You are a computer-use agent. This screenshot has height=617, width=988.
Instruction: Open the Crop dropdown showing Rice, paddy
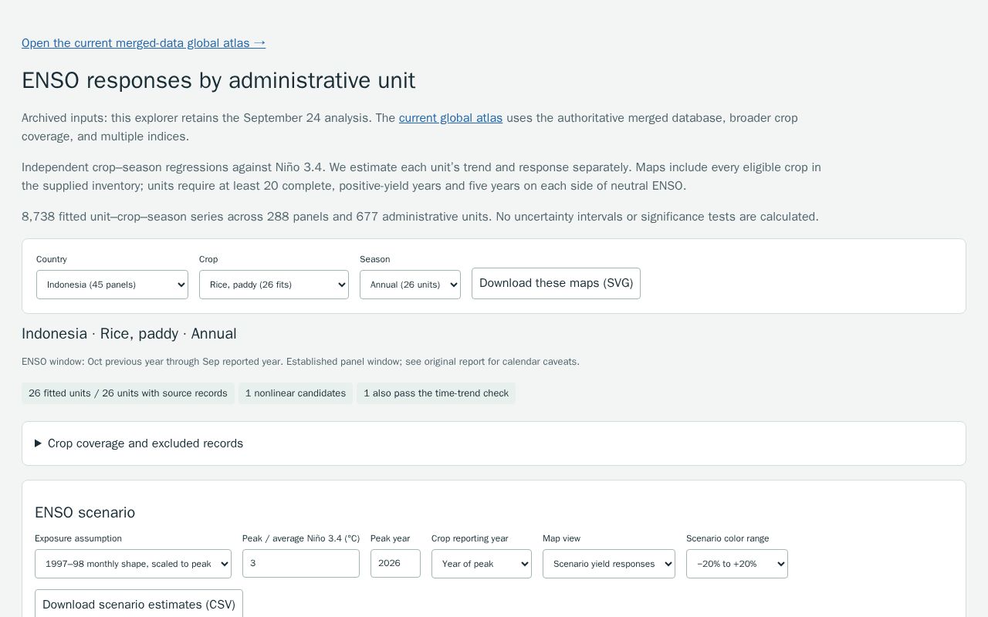point(274,285)
